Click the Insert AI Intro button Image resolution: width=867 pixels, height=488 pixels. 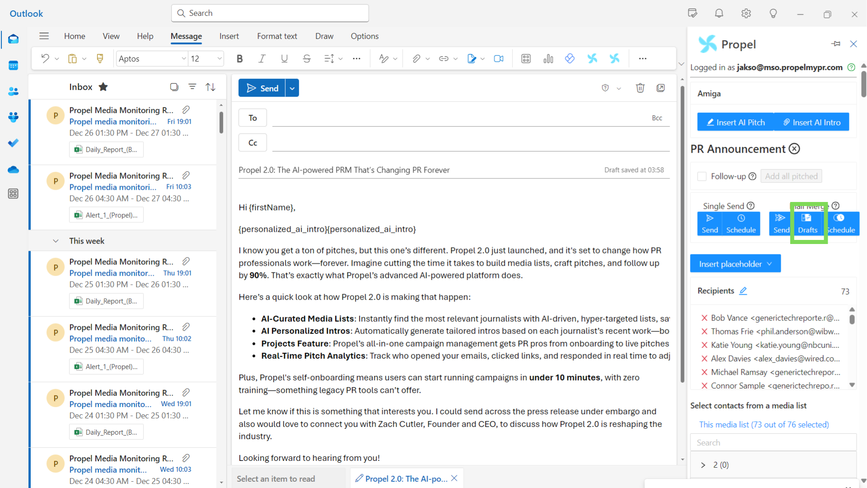point(811,122)
